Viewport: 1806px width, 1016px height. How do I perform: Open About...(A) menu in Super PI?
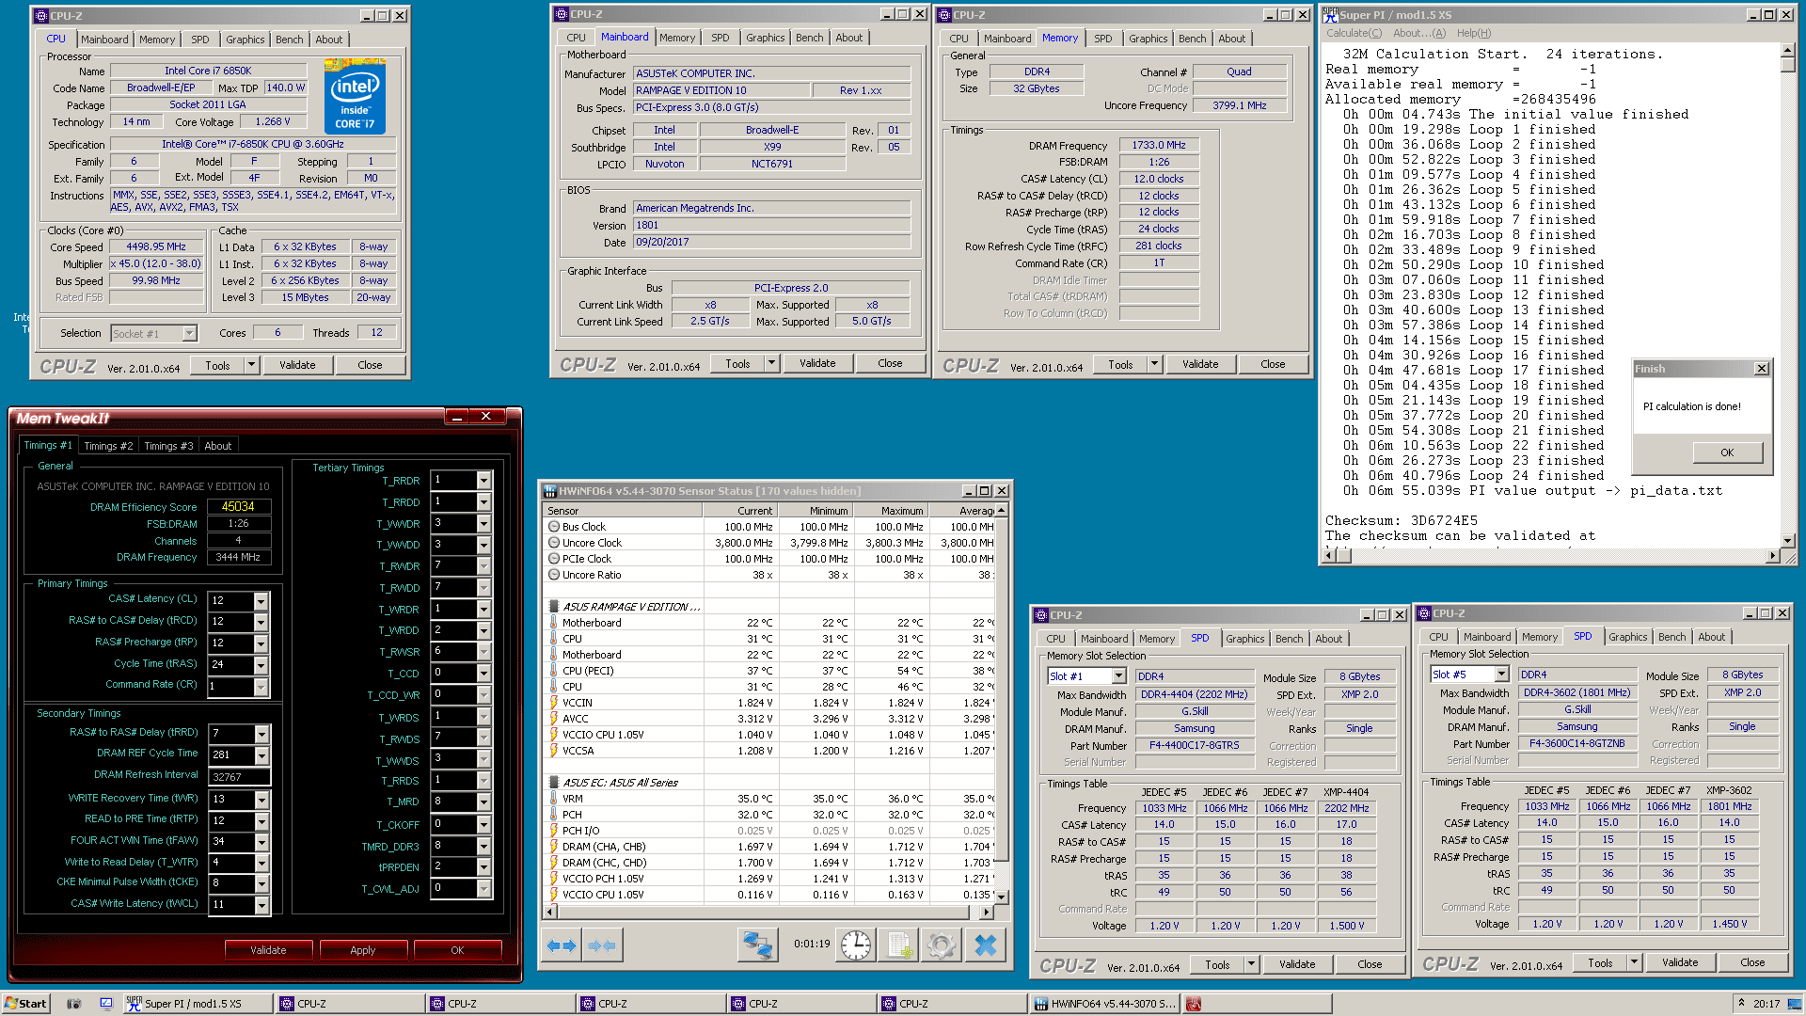pos(1419,33)
